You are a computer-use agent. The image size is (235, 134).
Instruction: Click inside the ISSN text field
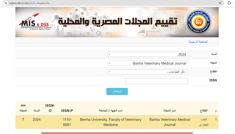(x=156, y=81)
